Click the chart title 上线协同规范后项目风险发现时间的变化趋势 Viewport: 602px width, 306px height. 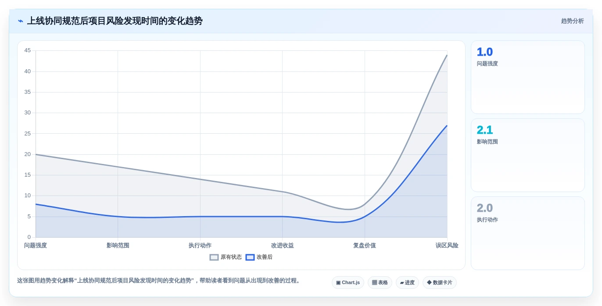tap(115, 21)
